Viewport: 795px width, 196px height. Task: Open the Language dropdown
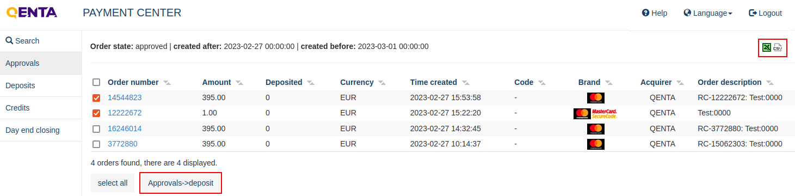coord(707,13)
